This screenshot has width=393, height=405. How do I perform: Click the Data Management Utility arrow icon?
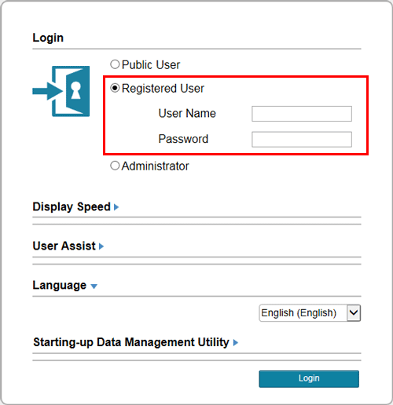tap(236, 342)
